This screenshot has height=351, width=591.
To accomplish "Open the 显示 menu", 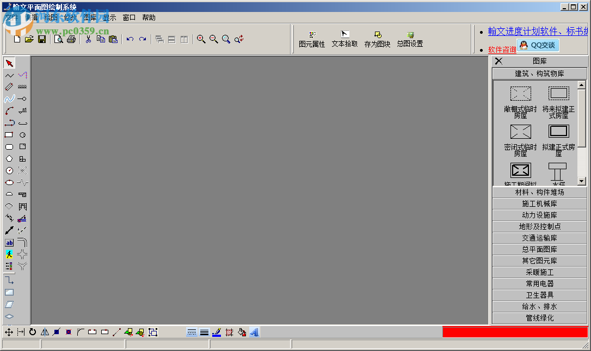I will point(109,18).
